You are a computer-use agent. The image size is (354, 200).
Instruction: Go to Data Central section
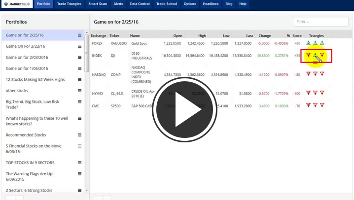140,4
